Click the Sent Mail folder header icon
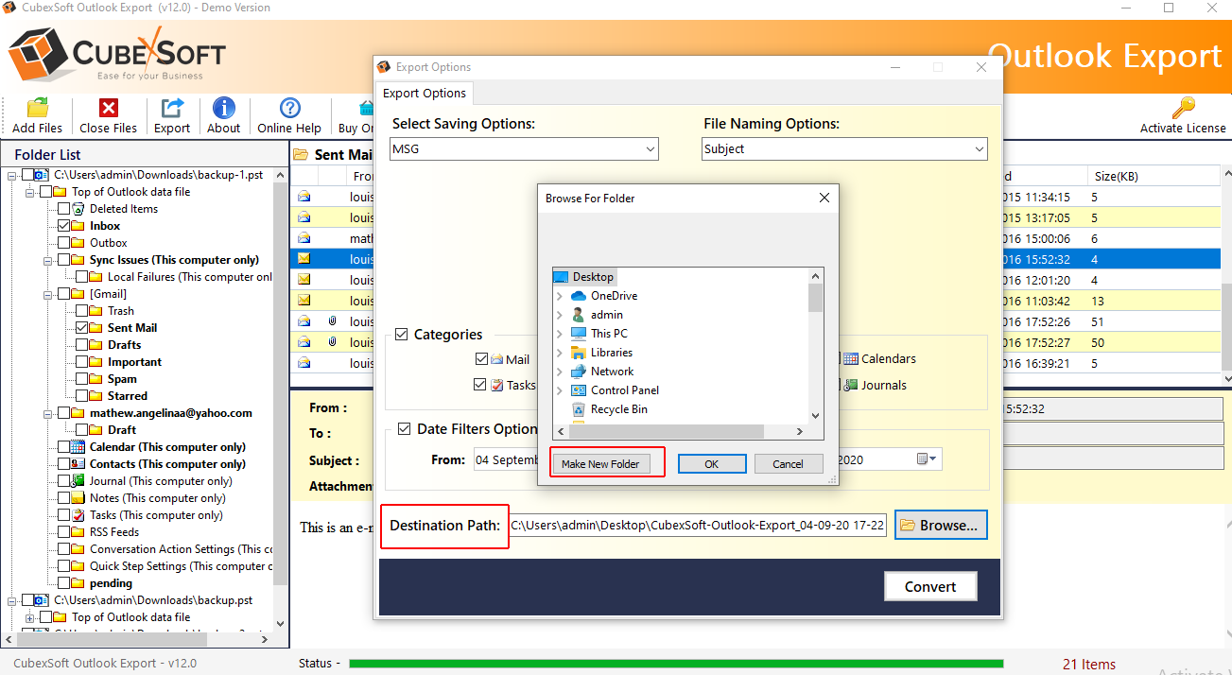The height and width of the screenshot is (675, 1232). point(301,154)
